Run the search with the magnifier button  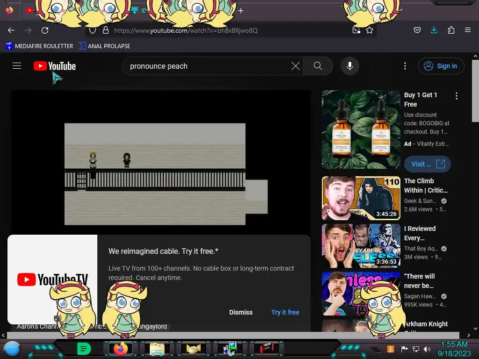318,66
